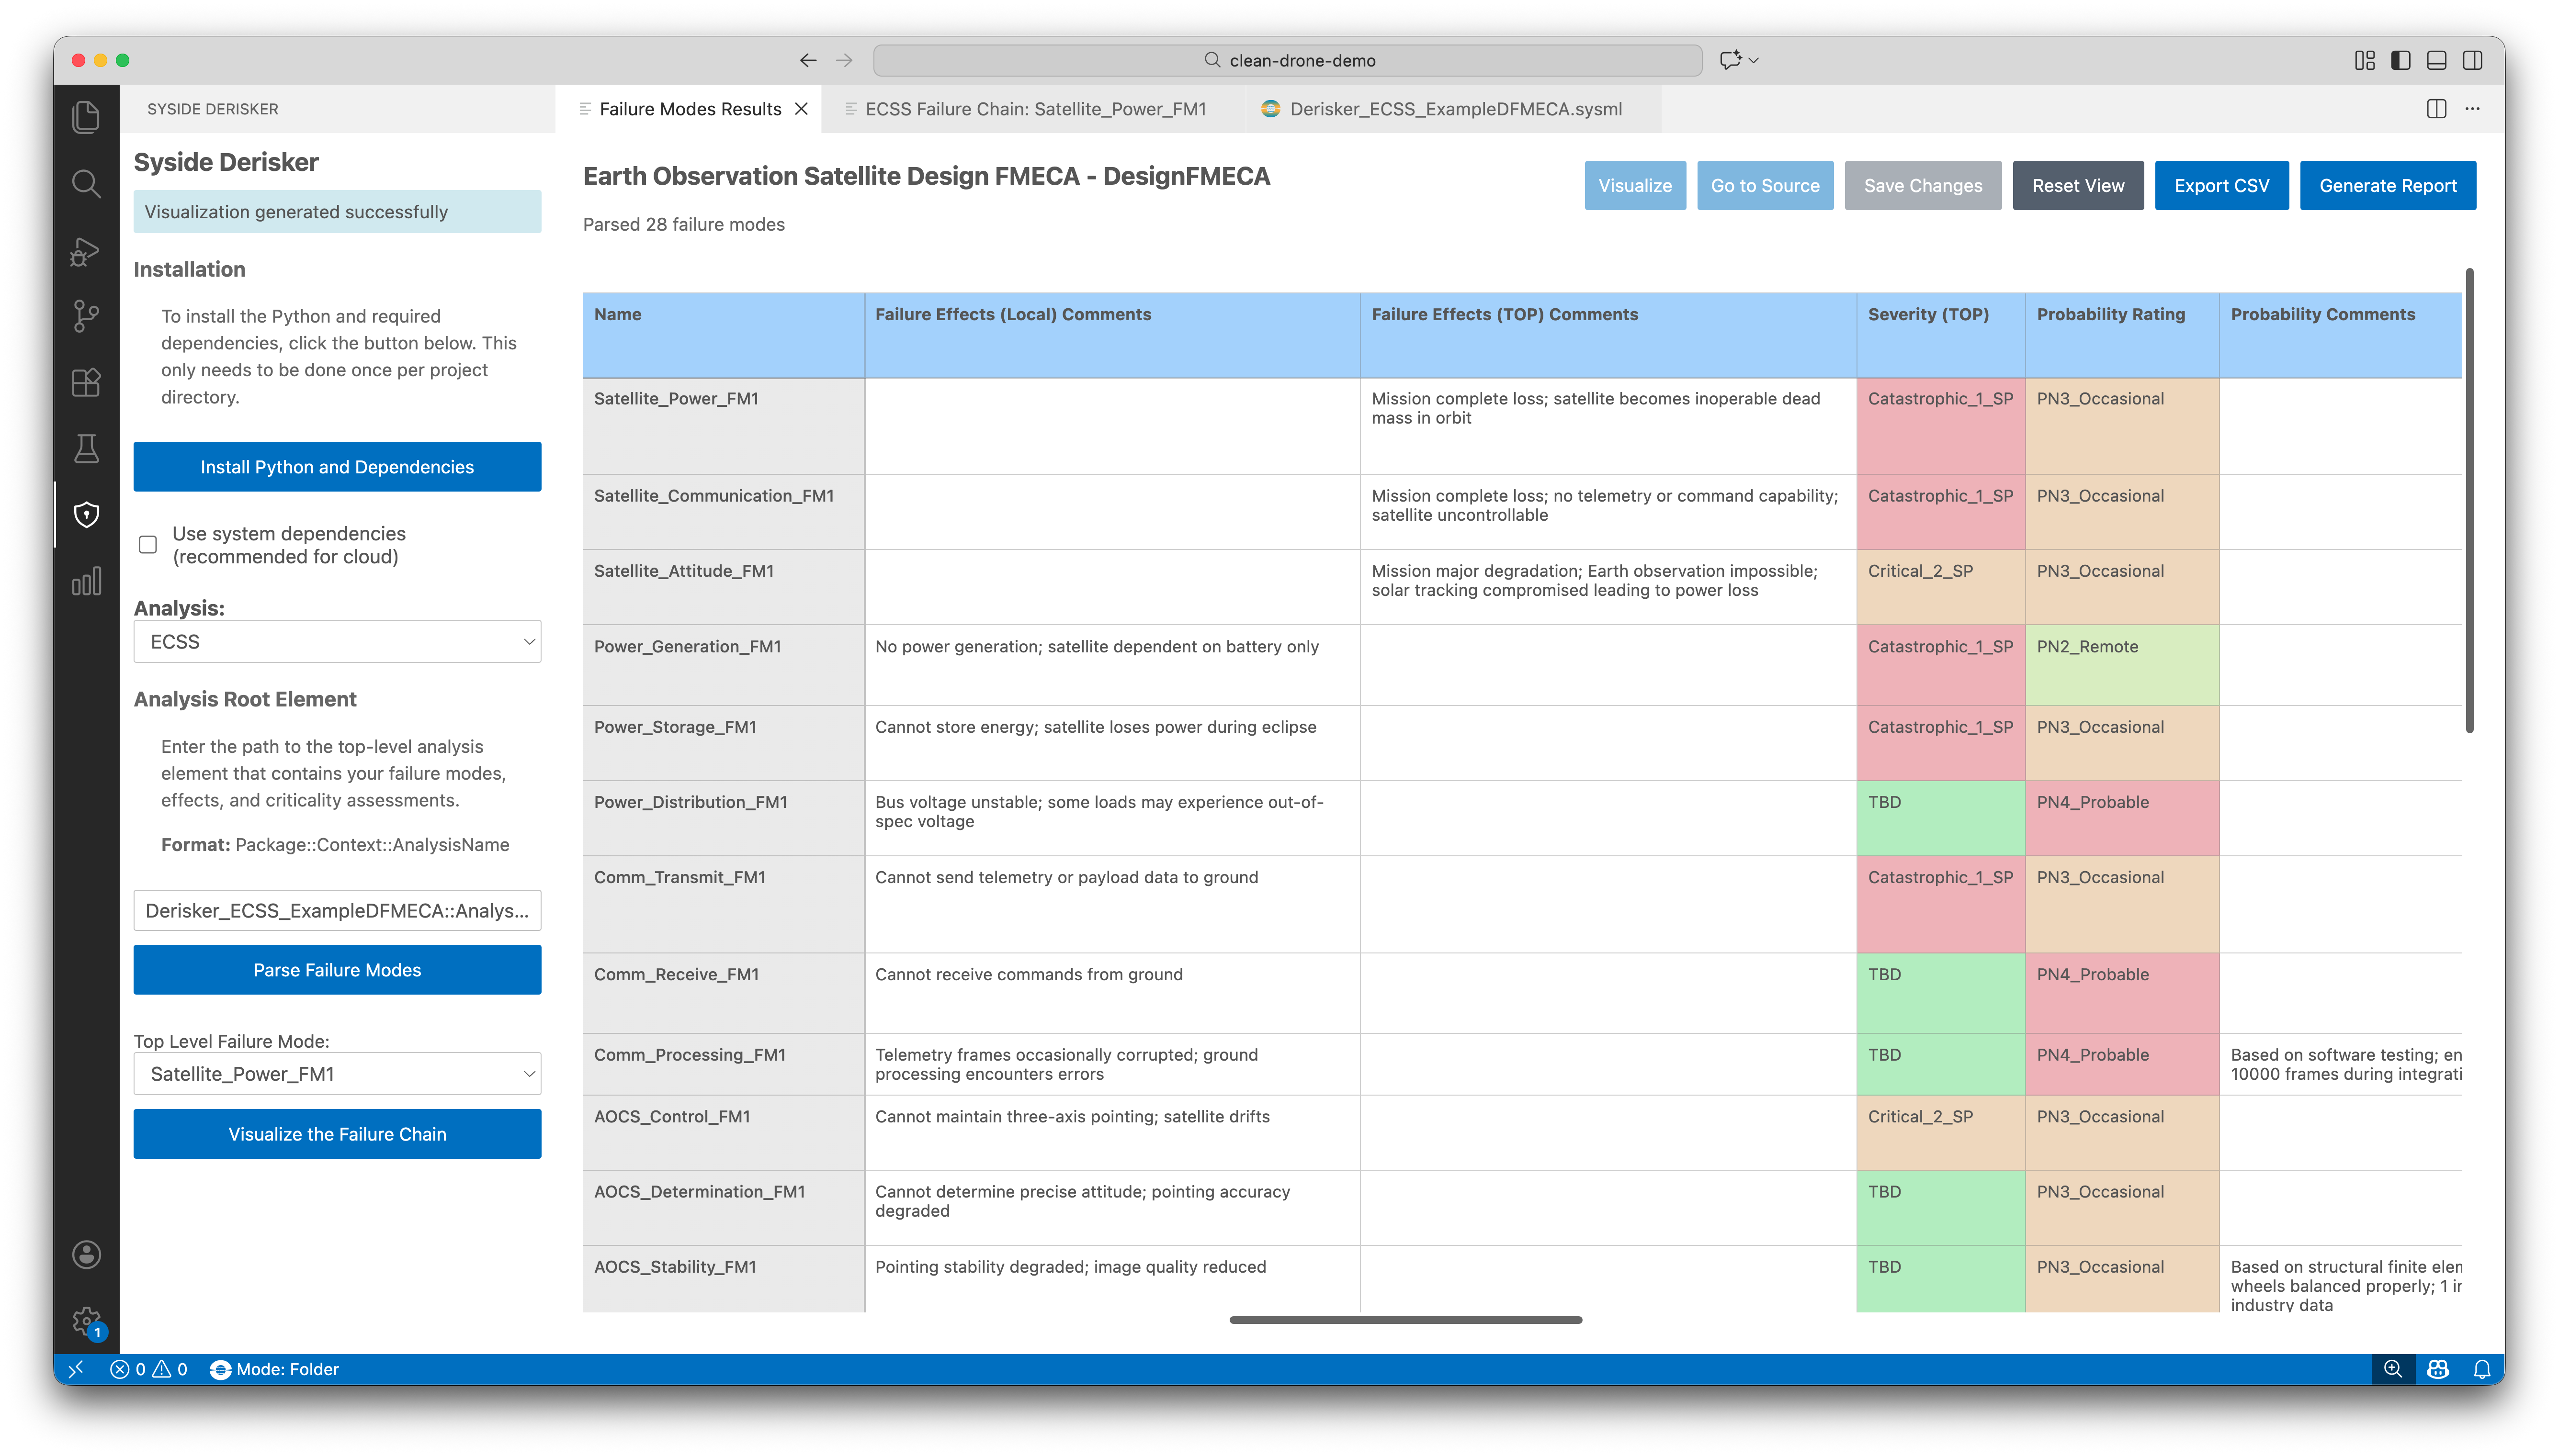Viewport: 2559px width, 1456px height.
Task: Switch to ECSS Failure Chain tab
Action: (1035, 109)
